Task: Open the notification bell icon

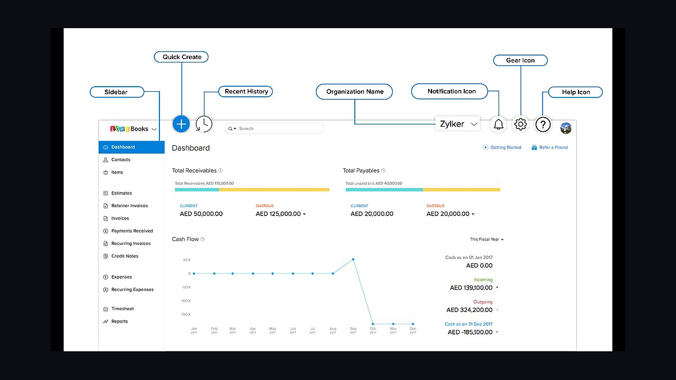Action: 499,124
